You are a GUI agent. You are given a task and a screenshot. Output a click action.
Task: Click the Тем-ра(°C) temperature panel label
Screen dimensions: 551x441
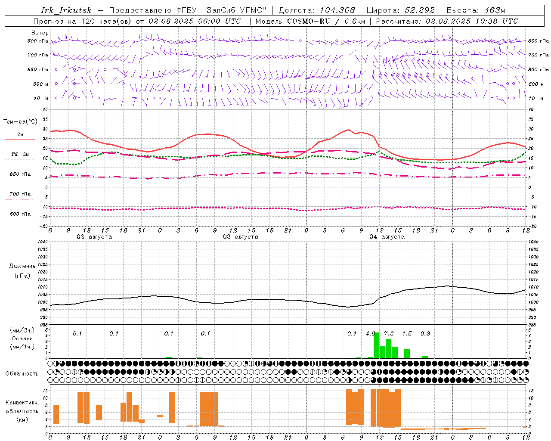click(x=20, y=122)
